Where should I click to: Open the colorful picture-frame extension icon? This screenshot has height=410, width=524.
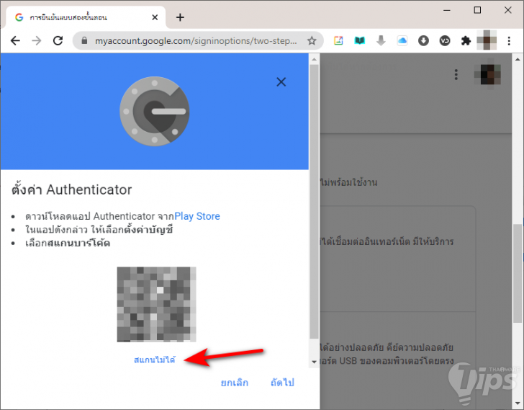tap(338, 41)
